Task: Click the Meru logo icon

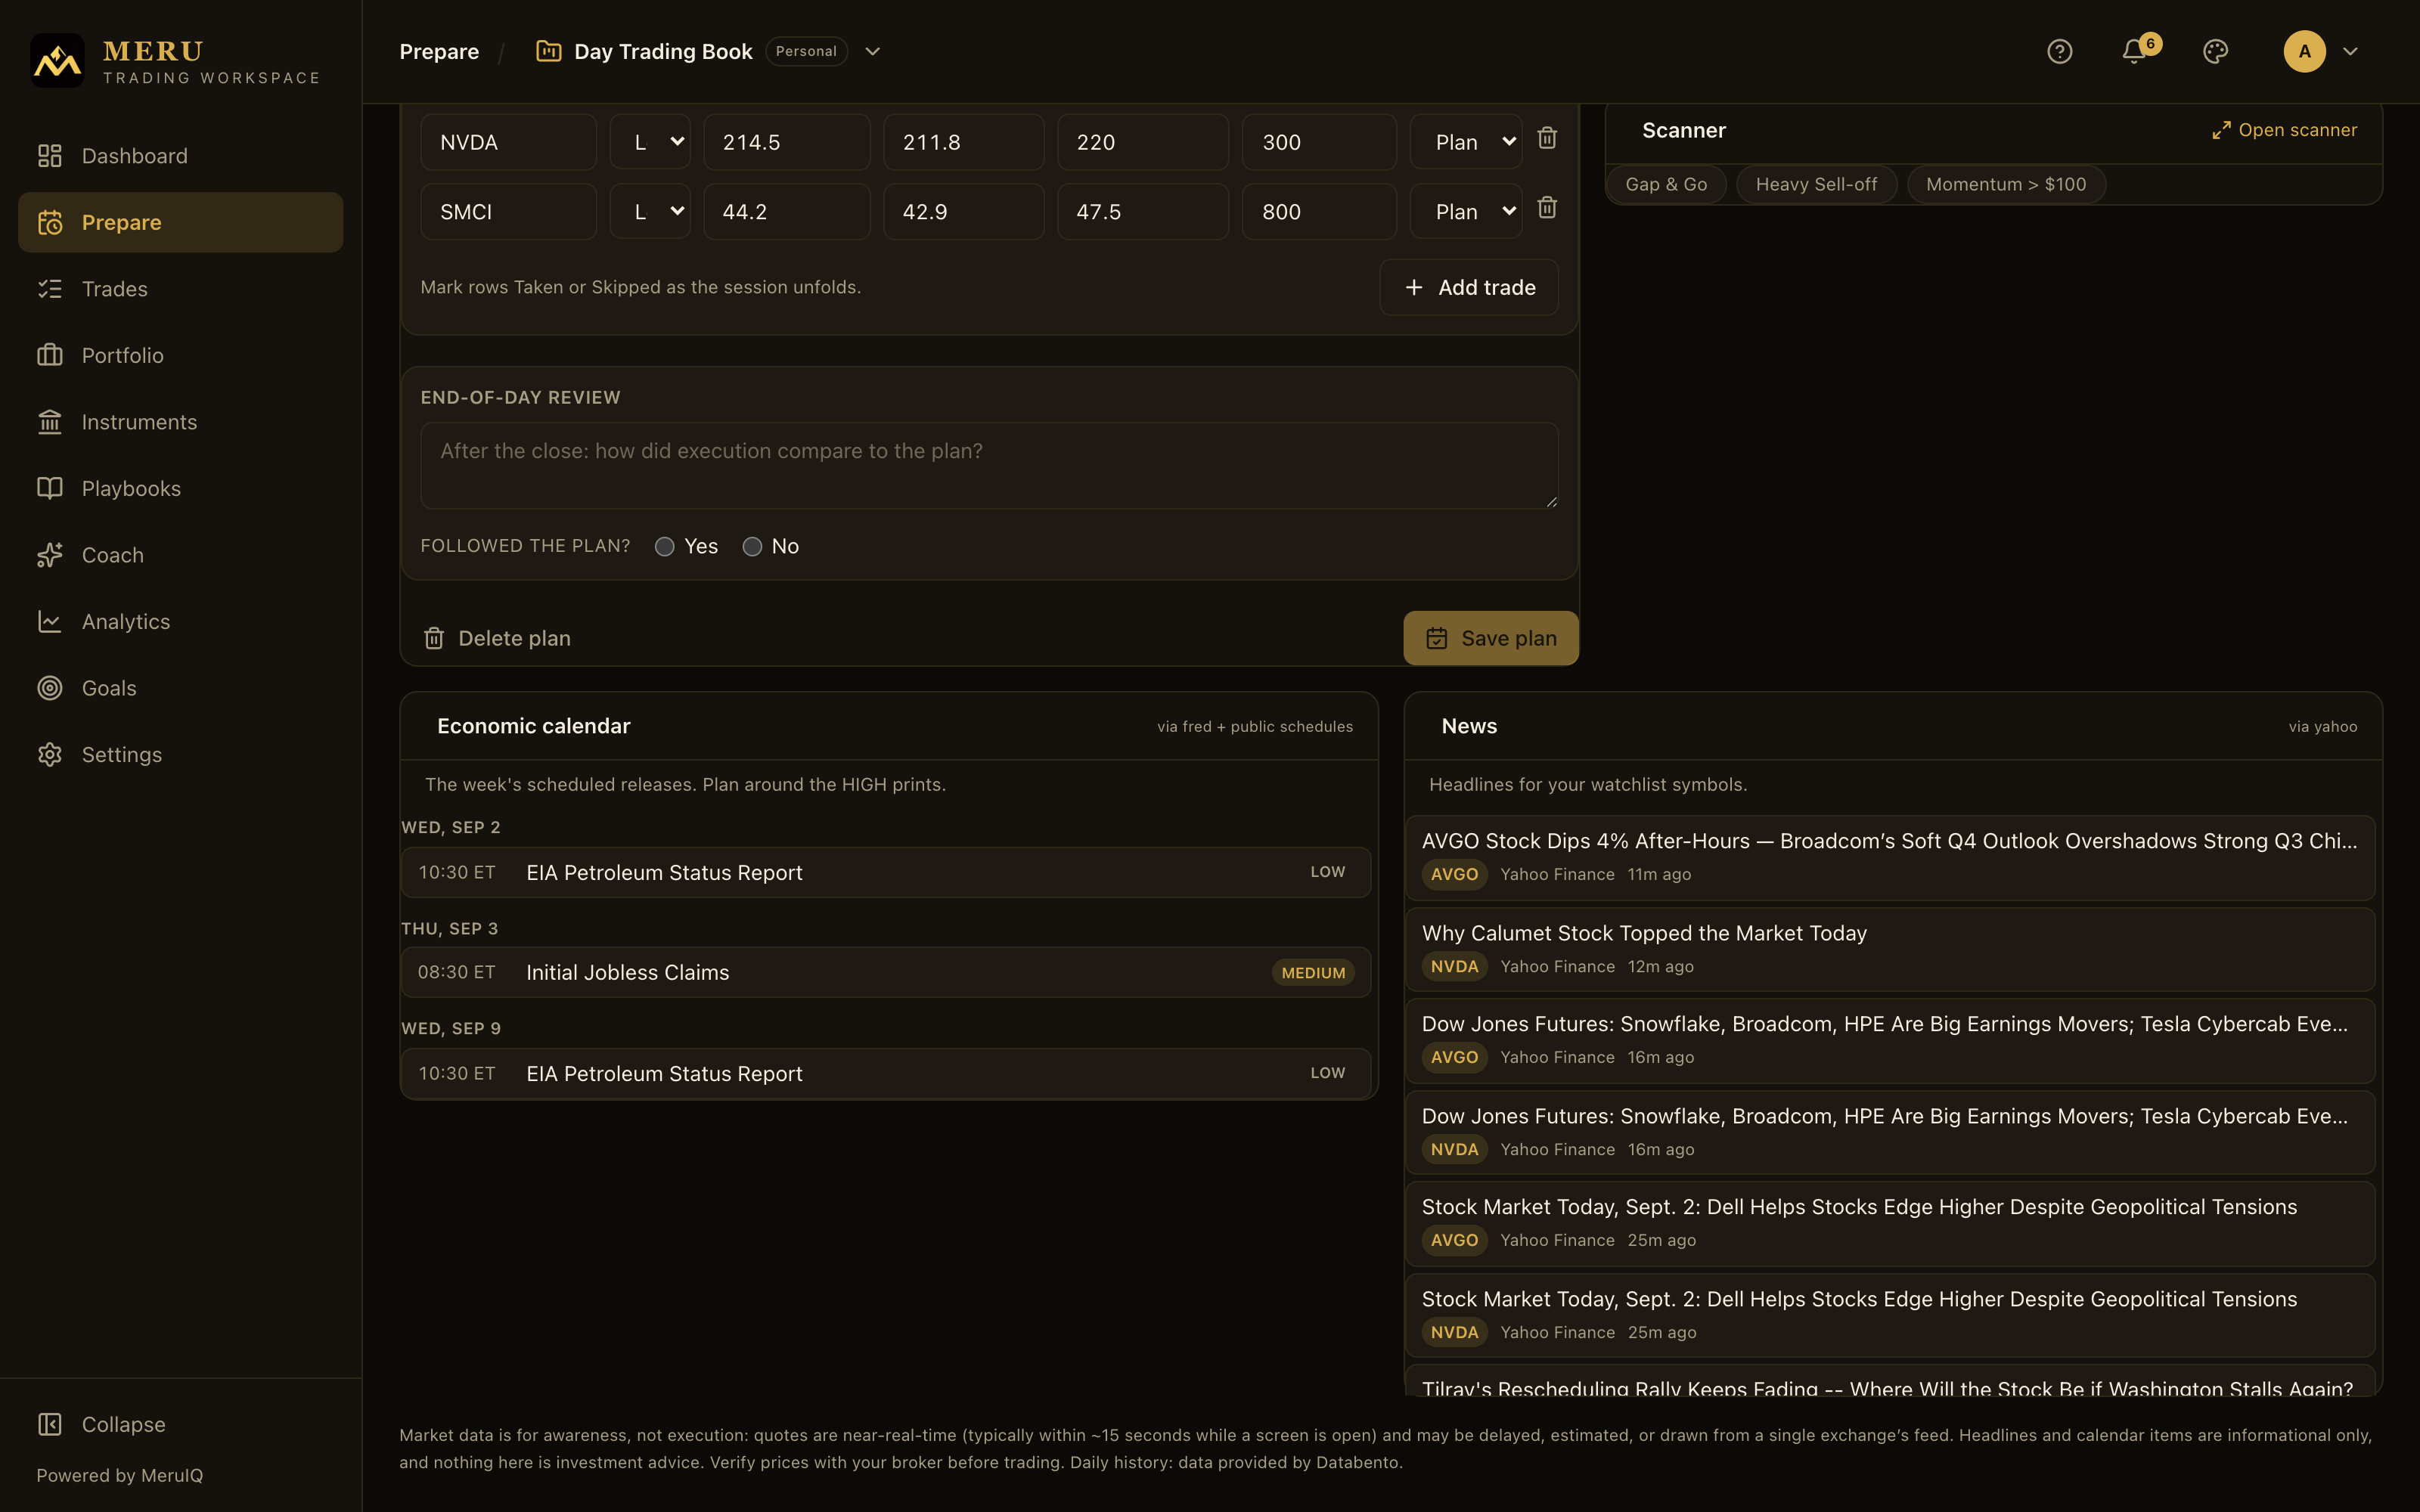Action: pos(57,60)
